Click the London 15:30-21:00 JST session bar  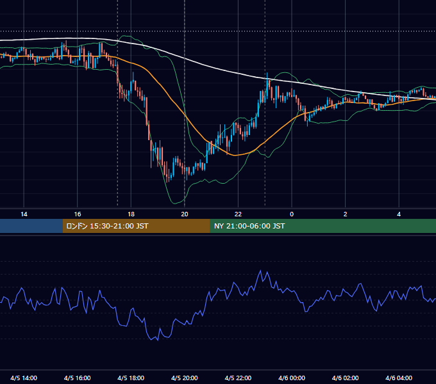click(136, 226)
